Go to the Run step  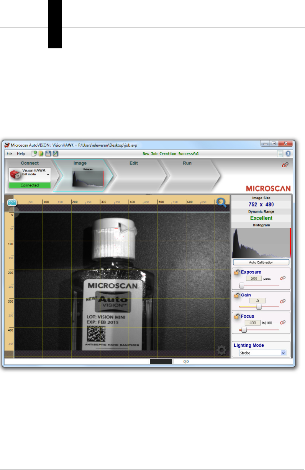pos(187,163)
